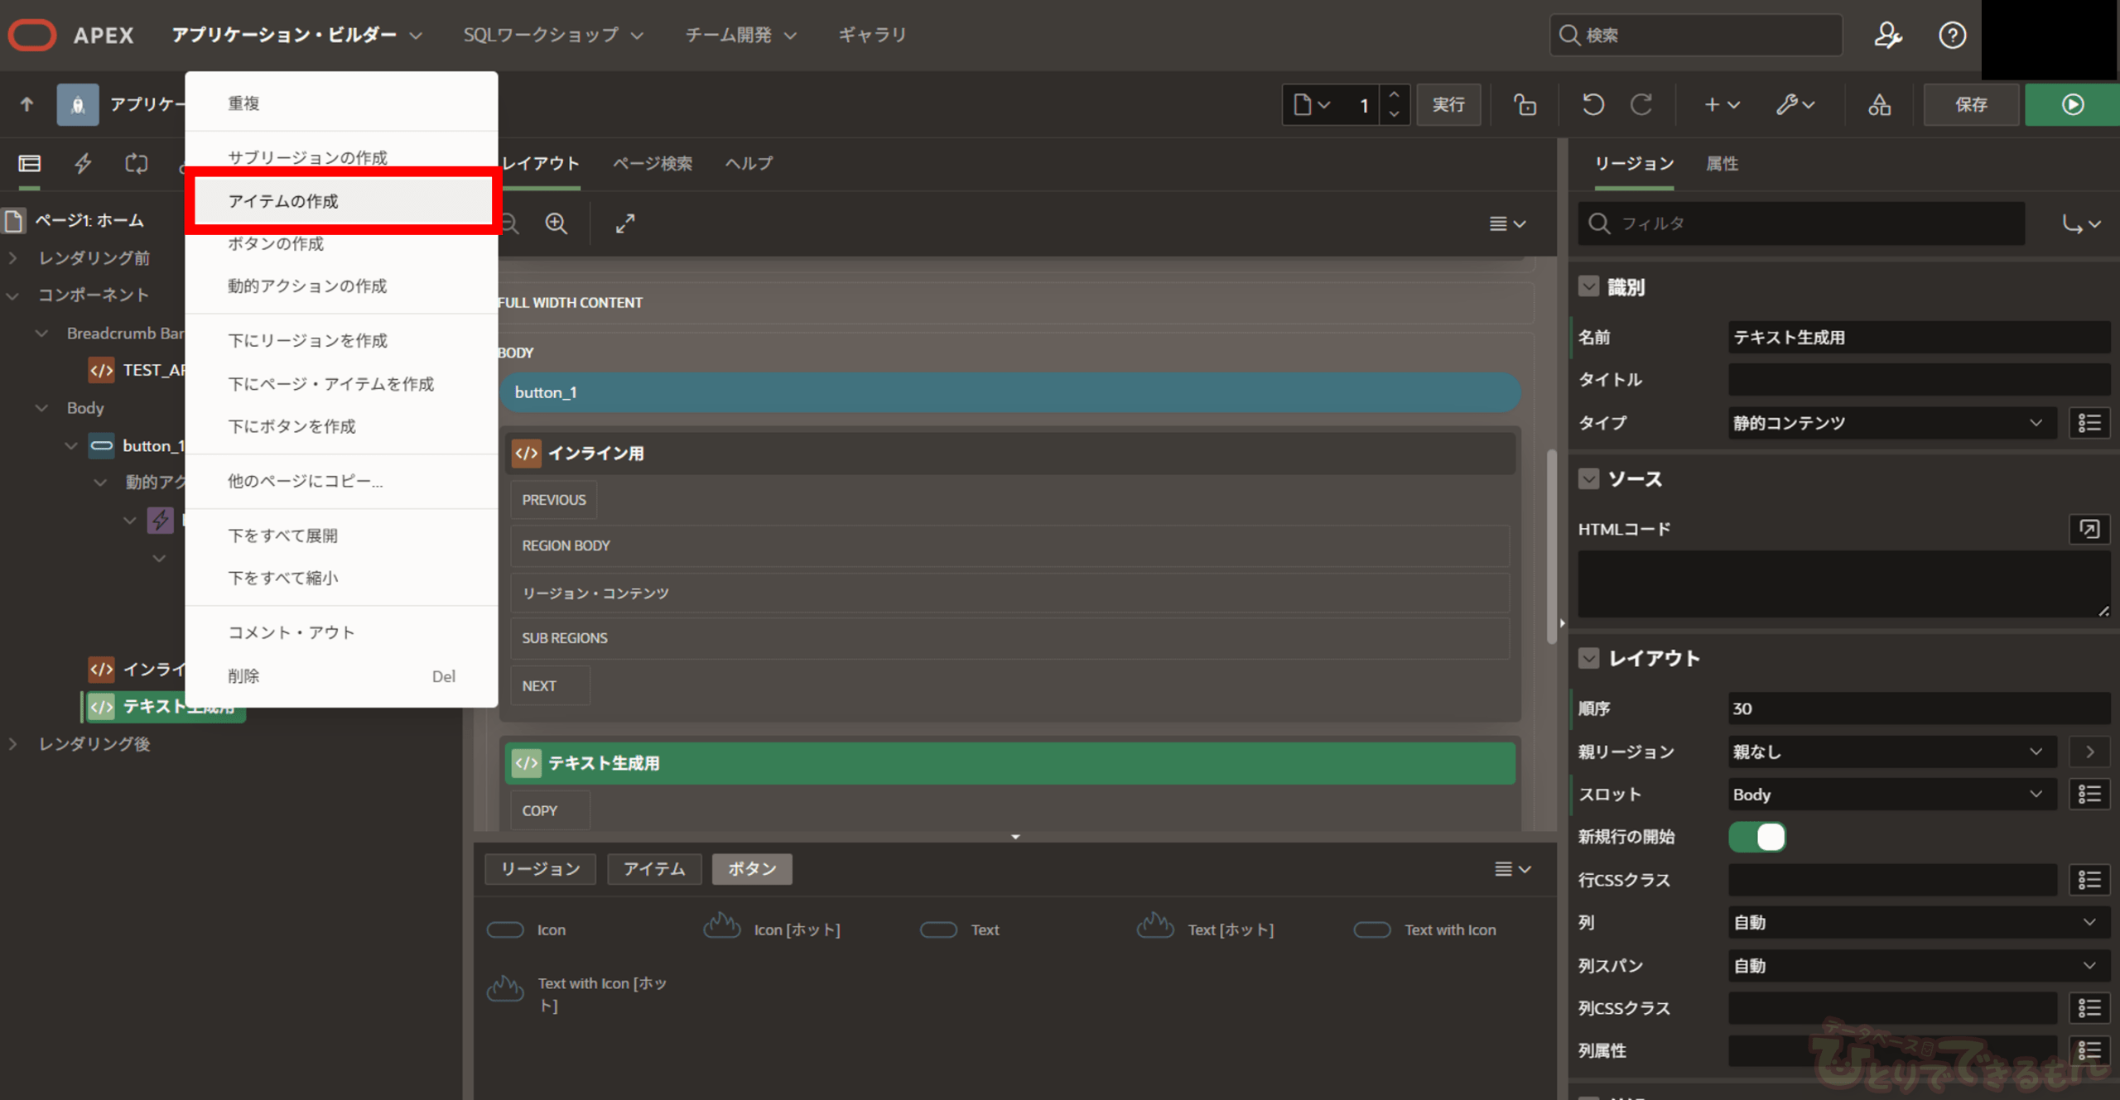Viewport: 2120px width, 1100px height.
Task: Click the 名前 input field
Action: pos(1917,338)
